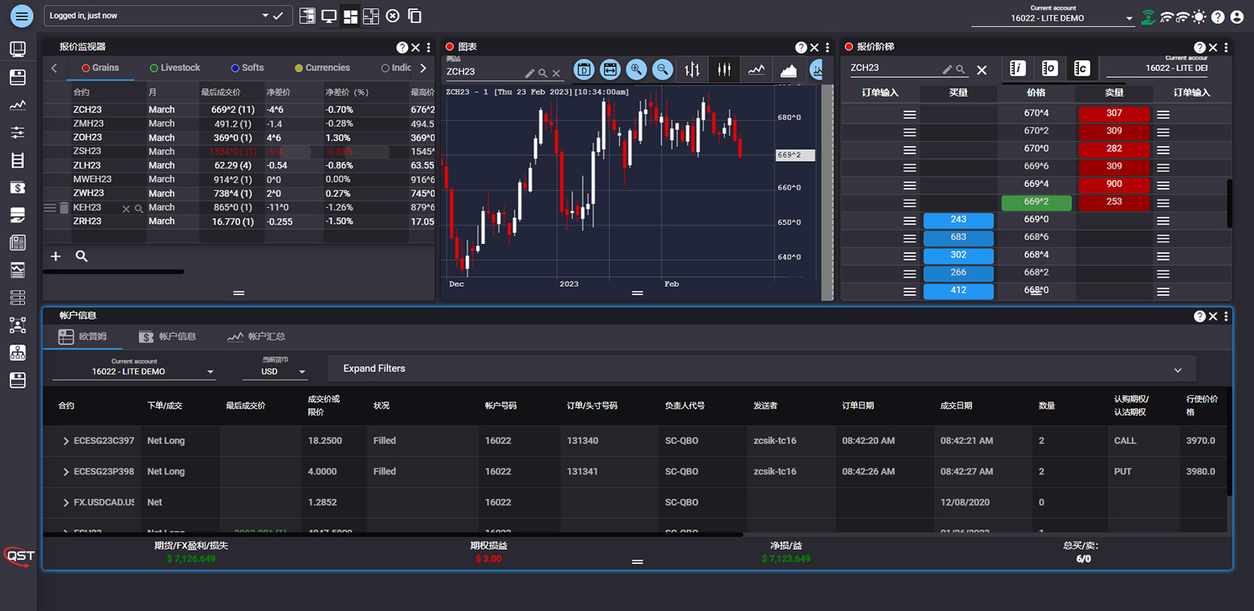
Task: Click the add contract plus icon
Action: click(55, 256)
